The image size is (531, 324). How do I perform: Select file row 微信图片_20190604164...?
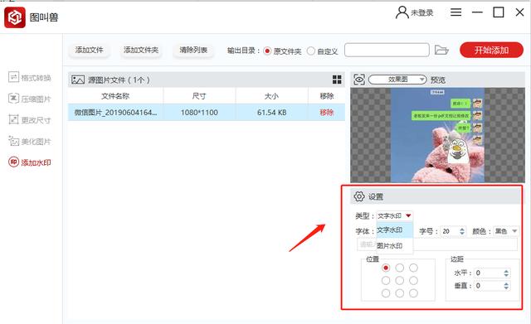(207, 113)
